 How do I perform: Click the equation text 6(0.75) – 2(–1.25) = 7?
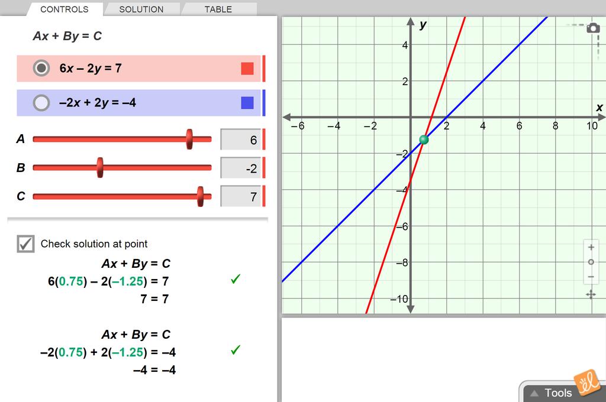tap(108, 281)
